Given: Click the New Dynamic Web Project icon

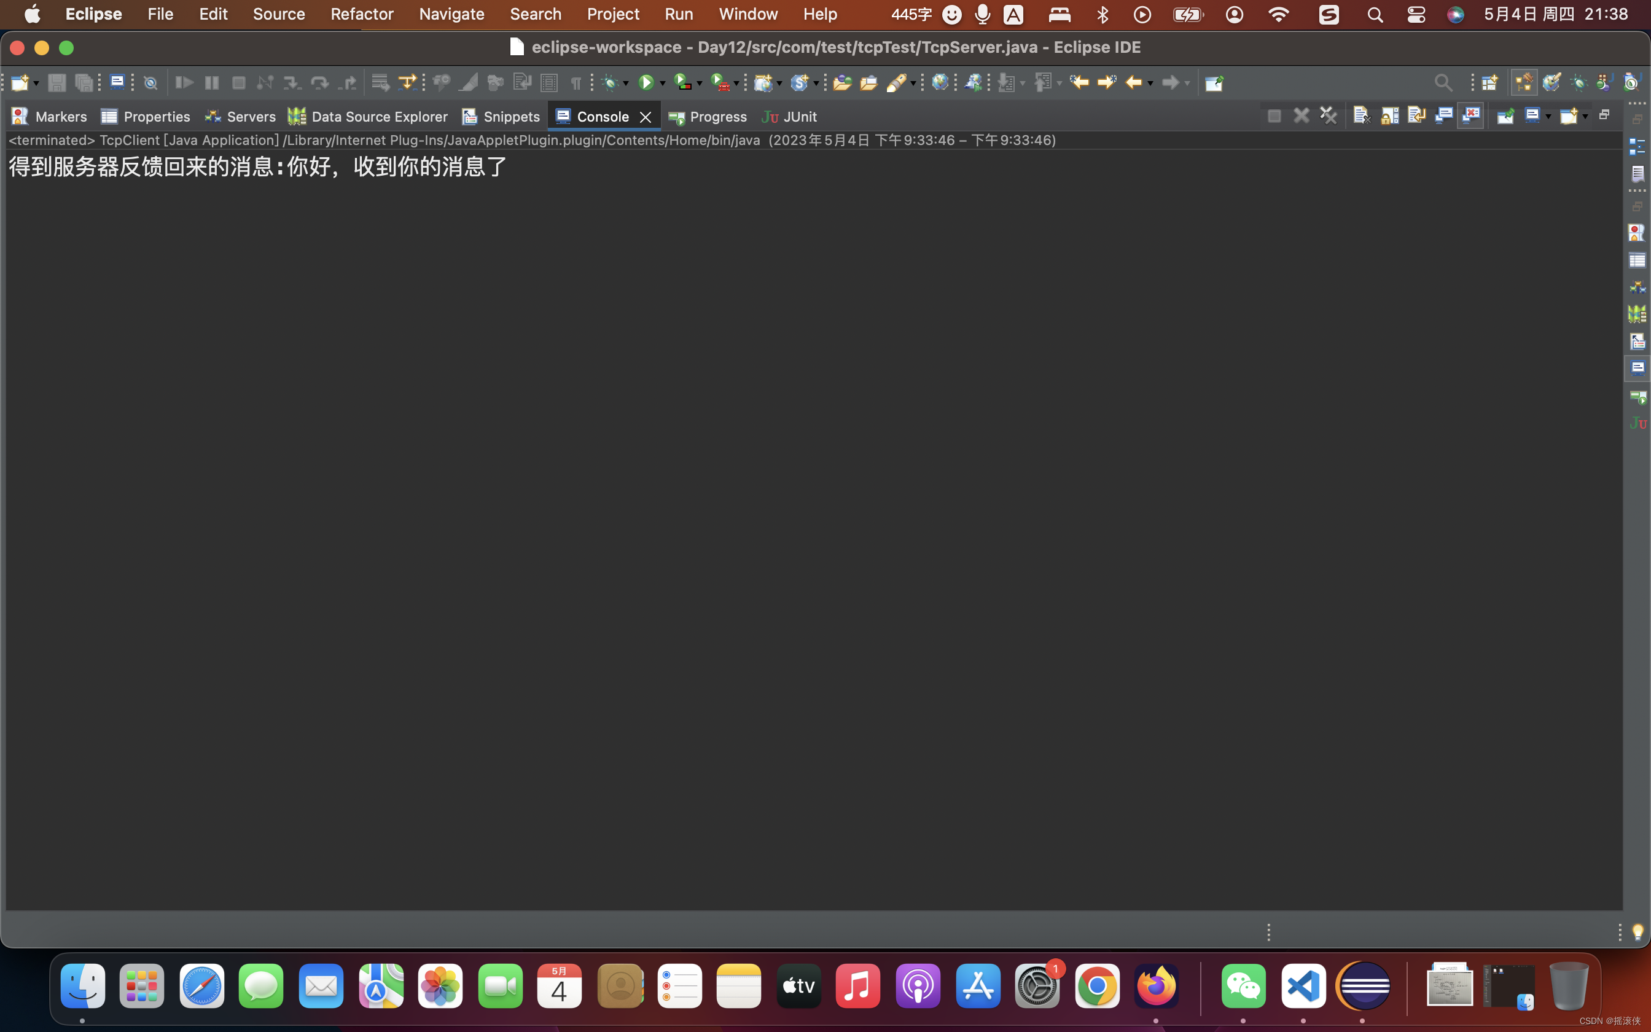Looking at the screenshot, I should coord(763,82).
